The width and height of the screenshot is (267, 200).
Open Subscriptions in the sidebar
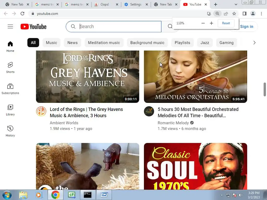(10, 89)
